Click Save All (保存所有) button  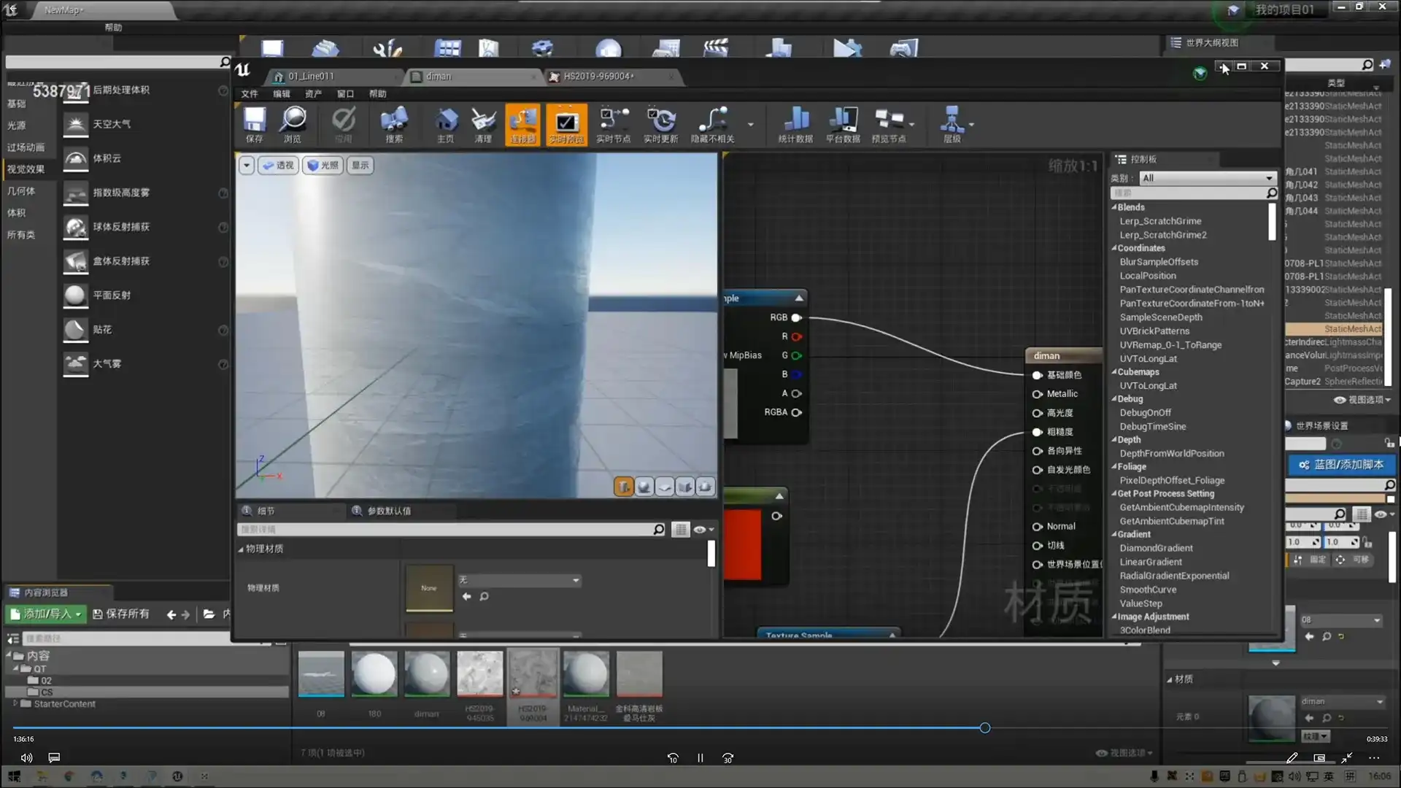[121, 614]
